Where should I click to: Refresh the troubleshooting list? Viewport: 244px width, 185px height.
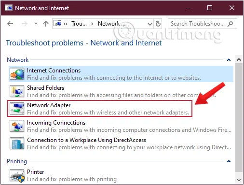158,24
